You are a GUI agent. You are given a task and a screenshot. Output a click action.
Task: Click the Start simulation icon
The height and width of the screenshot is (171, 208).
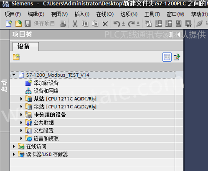[x=178, y=23]
